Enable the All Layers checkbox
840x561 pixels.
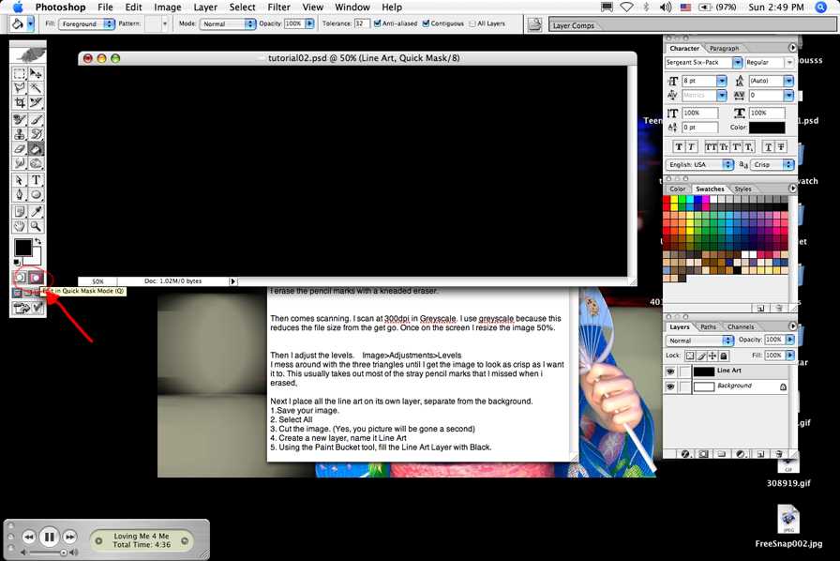click(x=472, y=23)
